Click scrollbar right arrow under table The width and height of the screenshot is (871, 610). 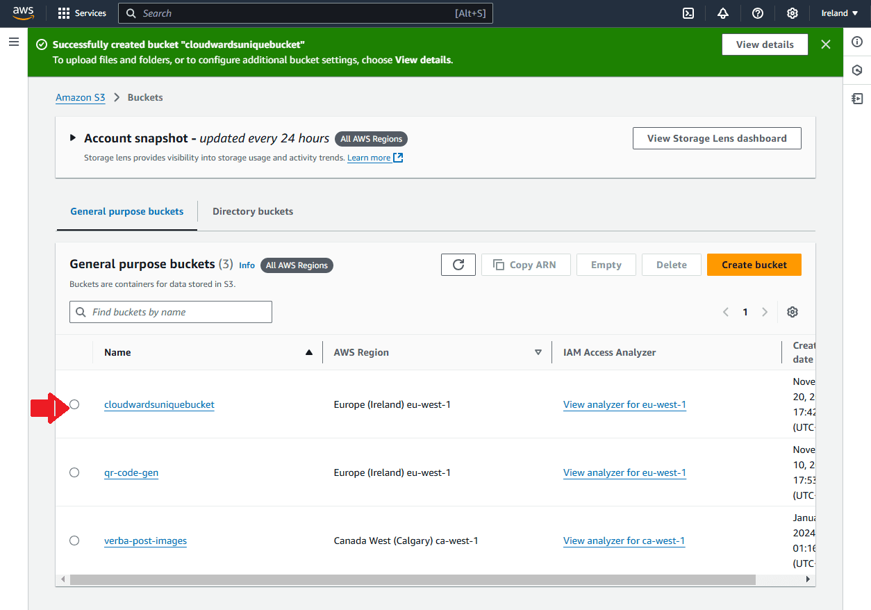pyautogui.click(x=808, y=579)
